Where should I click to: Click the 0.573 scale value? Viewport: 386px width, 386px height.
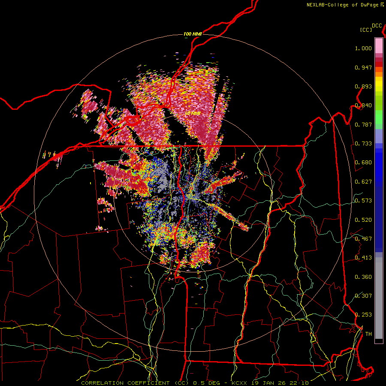[x=363, y=201]
